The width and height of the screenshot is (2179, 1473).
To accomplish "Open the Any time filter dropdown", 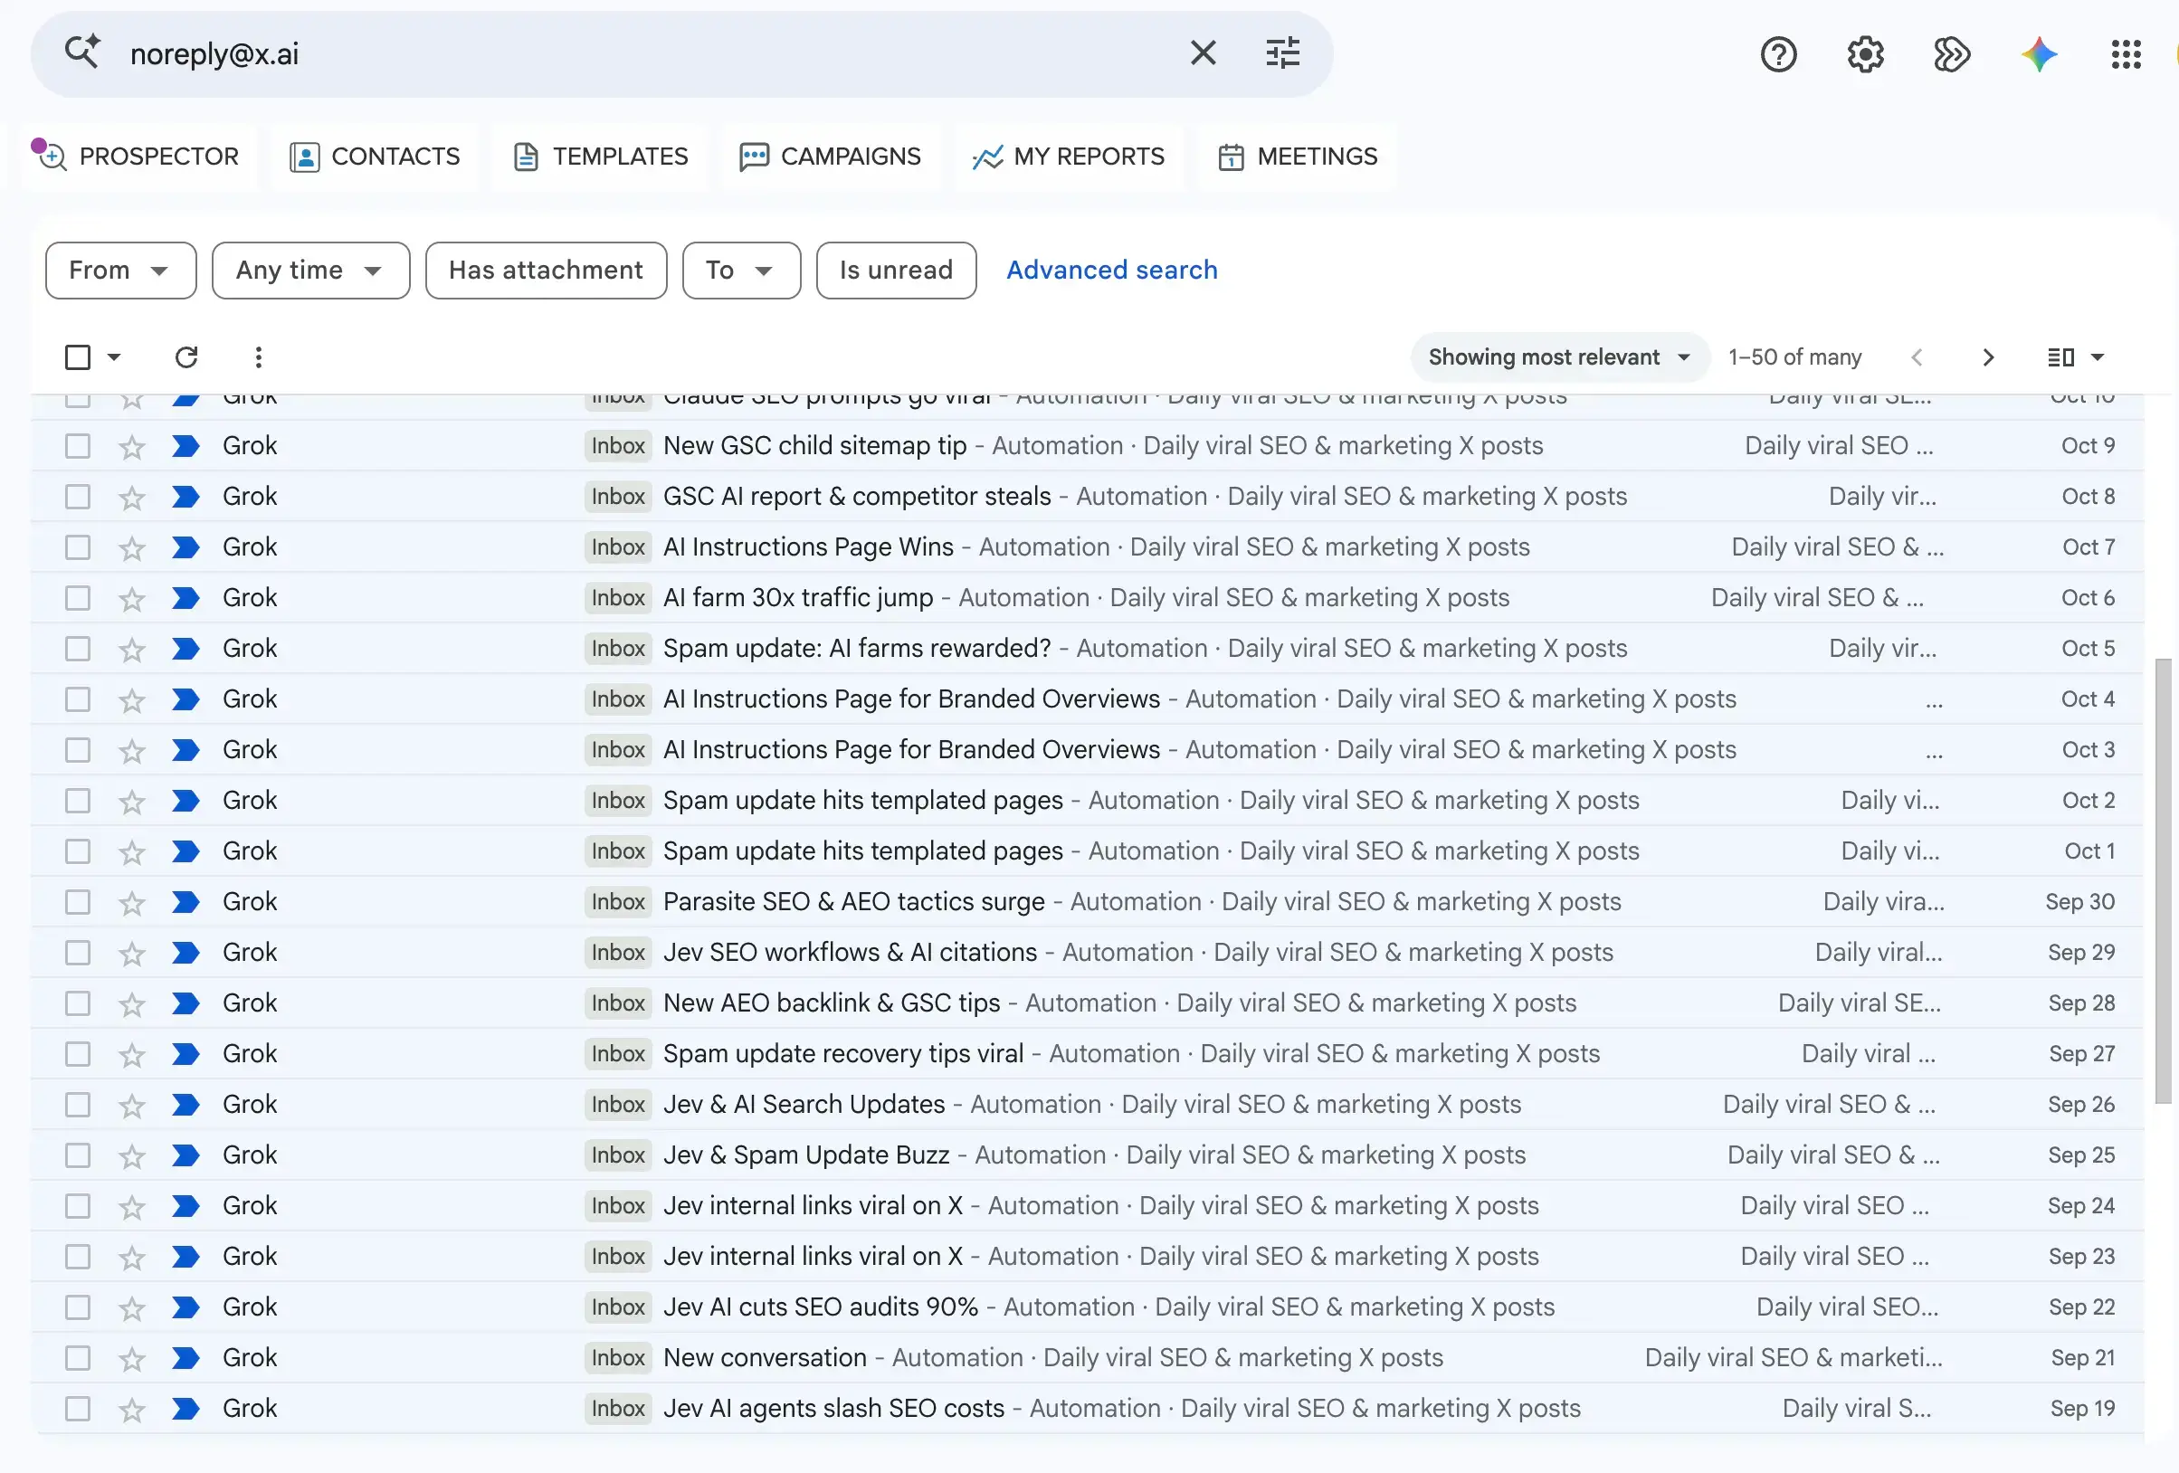I will click(x=310, y=270).
